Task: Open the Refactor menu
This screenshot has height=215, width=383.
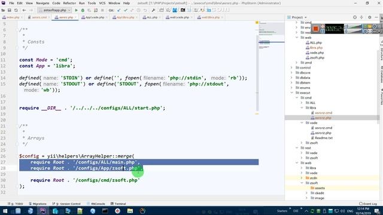Action: point(69,3)
